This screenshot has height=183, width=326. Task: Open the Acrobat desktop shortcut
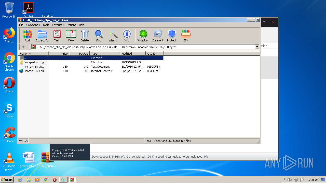pos(28,10)
